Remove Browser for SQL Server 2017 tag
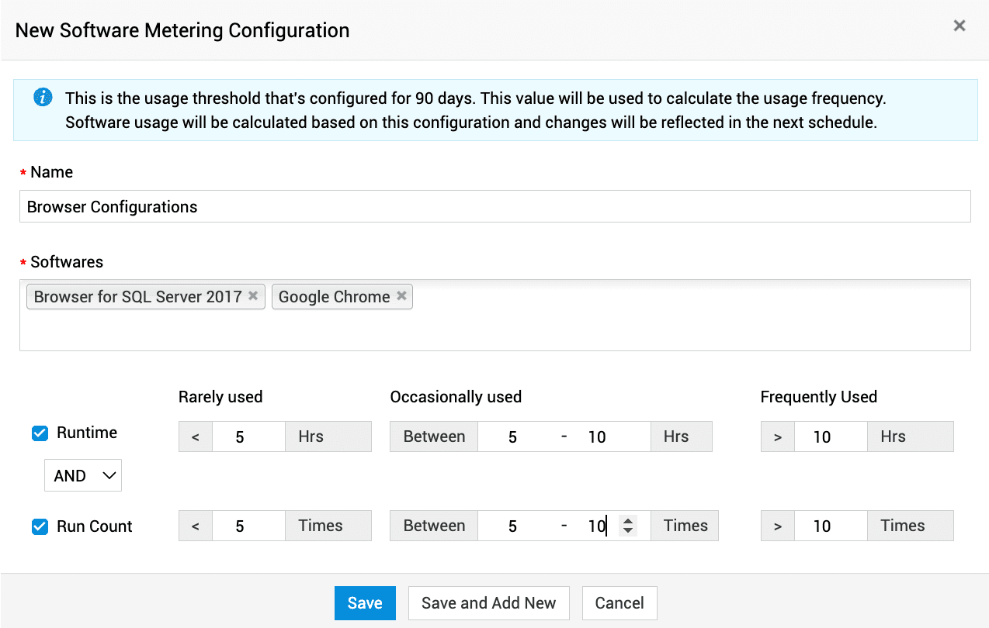The height and width of the screenshot is (628, 989). [x=253, y=296]
